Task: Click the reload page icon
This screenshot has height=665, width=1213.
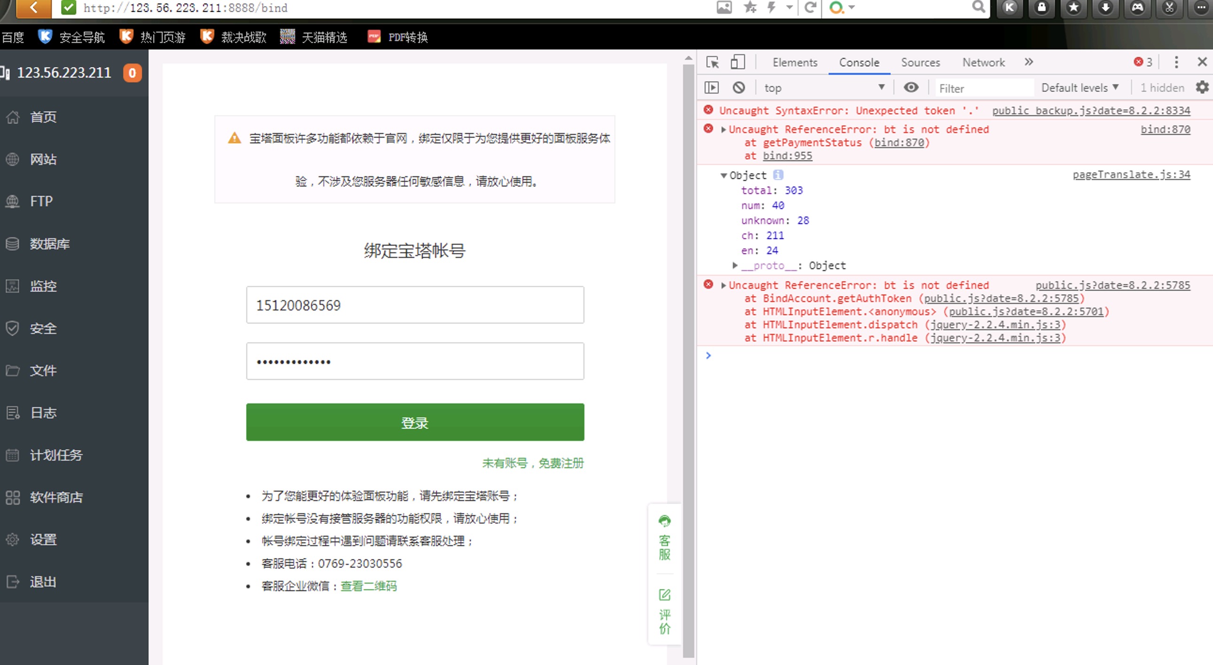Action: coord(810,8)
